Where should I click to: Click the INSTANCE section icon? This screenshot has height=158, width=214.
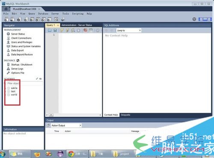(x=18, y=60)
